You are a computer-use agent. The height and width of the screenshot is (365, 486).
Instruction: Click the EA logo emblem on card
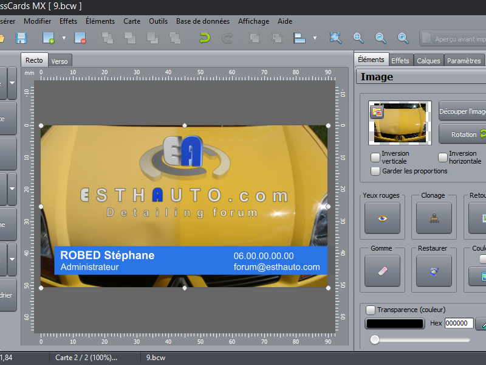pos(185,157)
